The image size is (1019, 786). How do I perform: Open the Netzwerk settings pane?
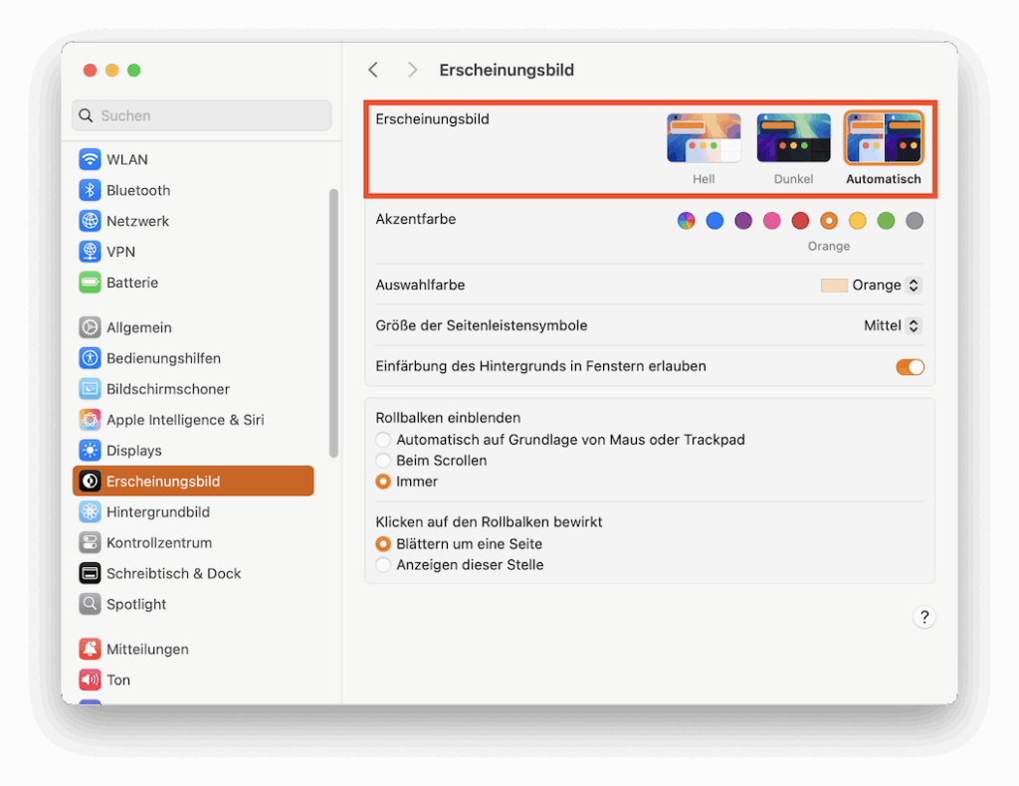[x=193, y=221]
